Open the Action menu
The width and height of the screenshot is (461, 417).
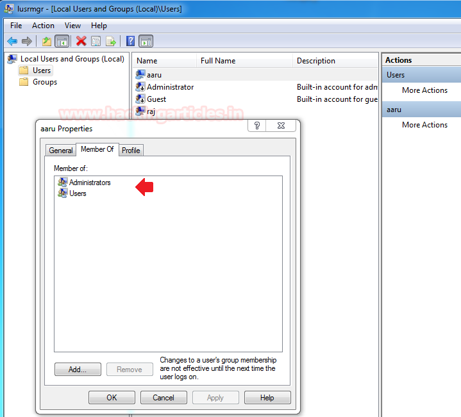click(43, 26)
